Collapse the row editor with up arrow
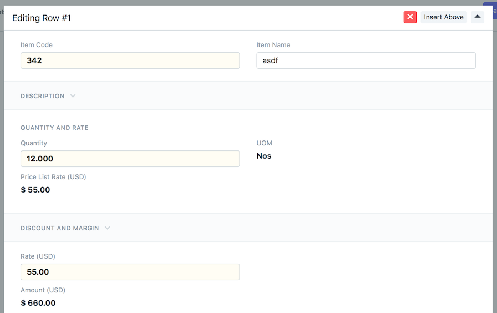Screen dimensions: 497x313 [x=478, y=17]
